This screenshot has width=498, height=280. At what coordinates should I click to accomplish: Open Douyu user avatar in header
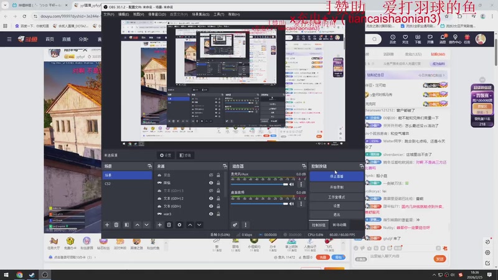click(481, 39)
